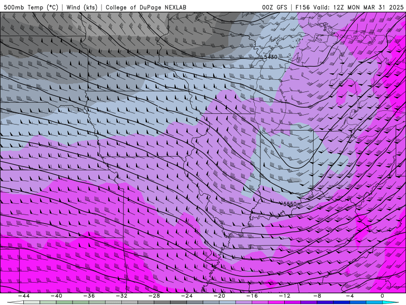Click the 0 colorbar tick label

coord(382,296)
